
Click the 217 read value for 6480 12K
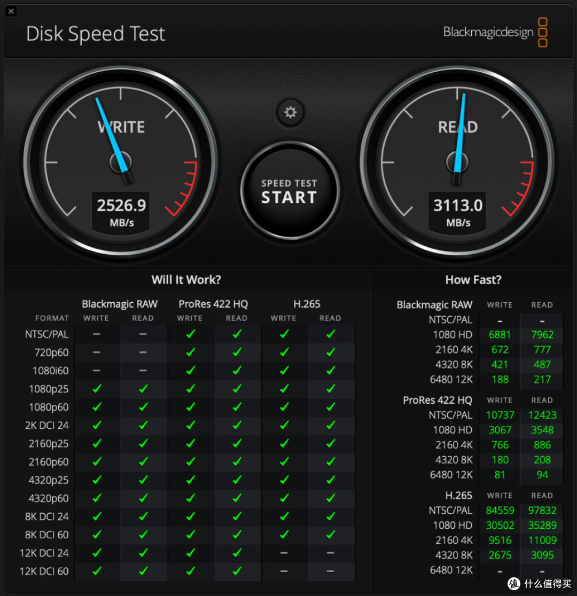[x=542, y=379]
